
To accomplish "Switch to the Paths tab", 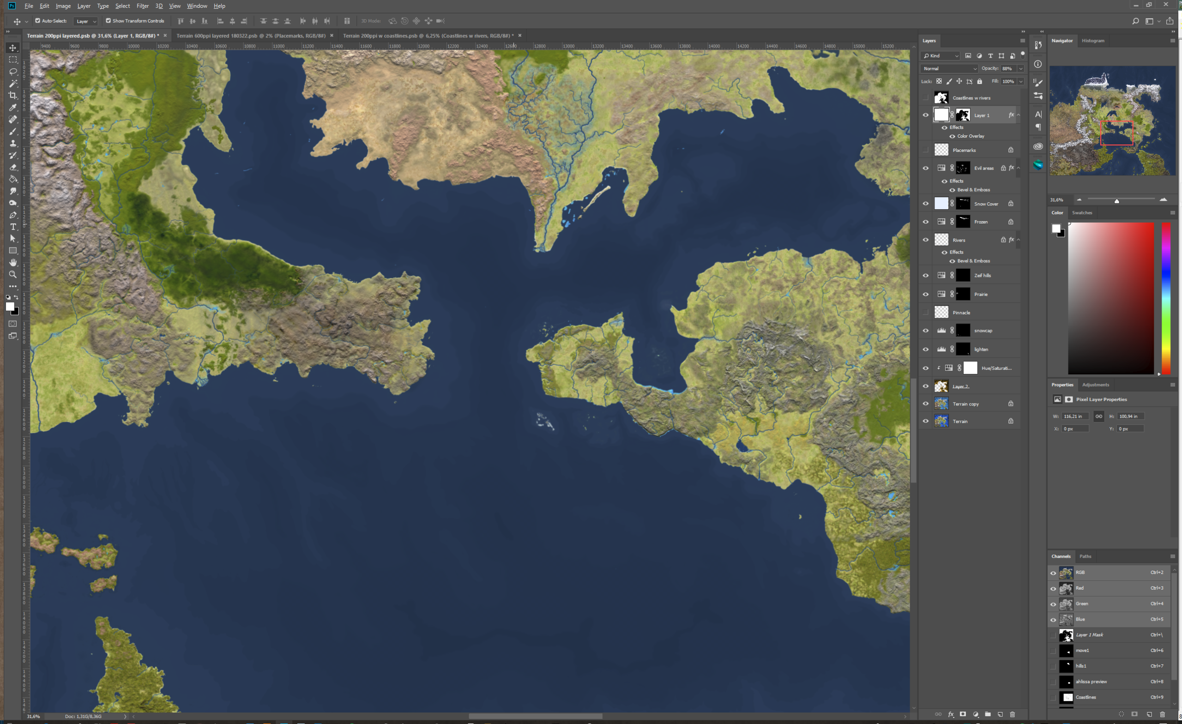I will [1085, 556].
